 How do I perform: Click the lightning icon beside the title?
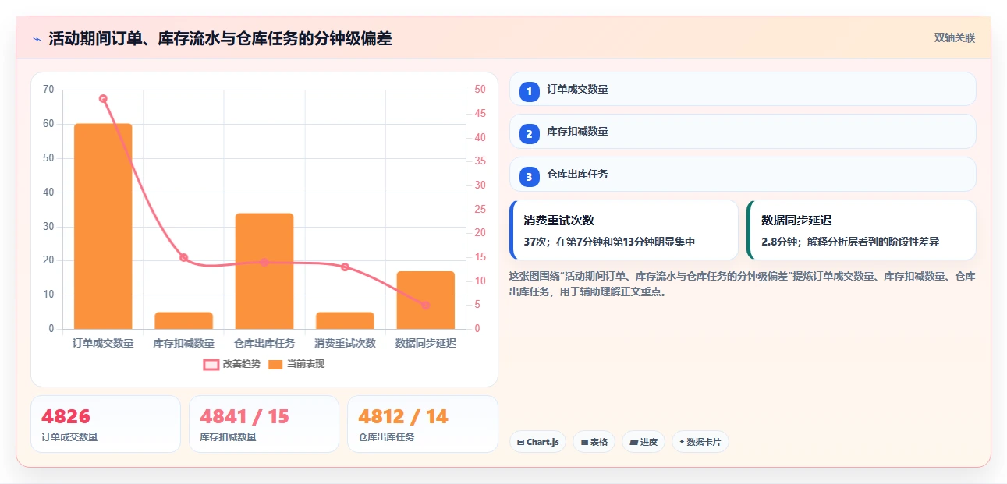coord(37,39)
